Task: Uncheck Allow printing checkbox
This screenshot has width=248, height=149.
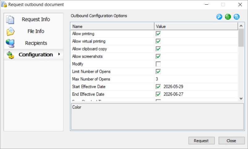Action: pos(158,34)
